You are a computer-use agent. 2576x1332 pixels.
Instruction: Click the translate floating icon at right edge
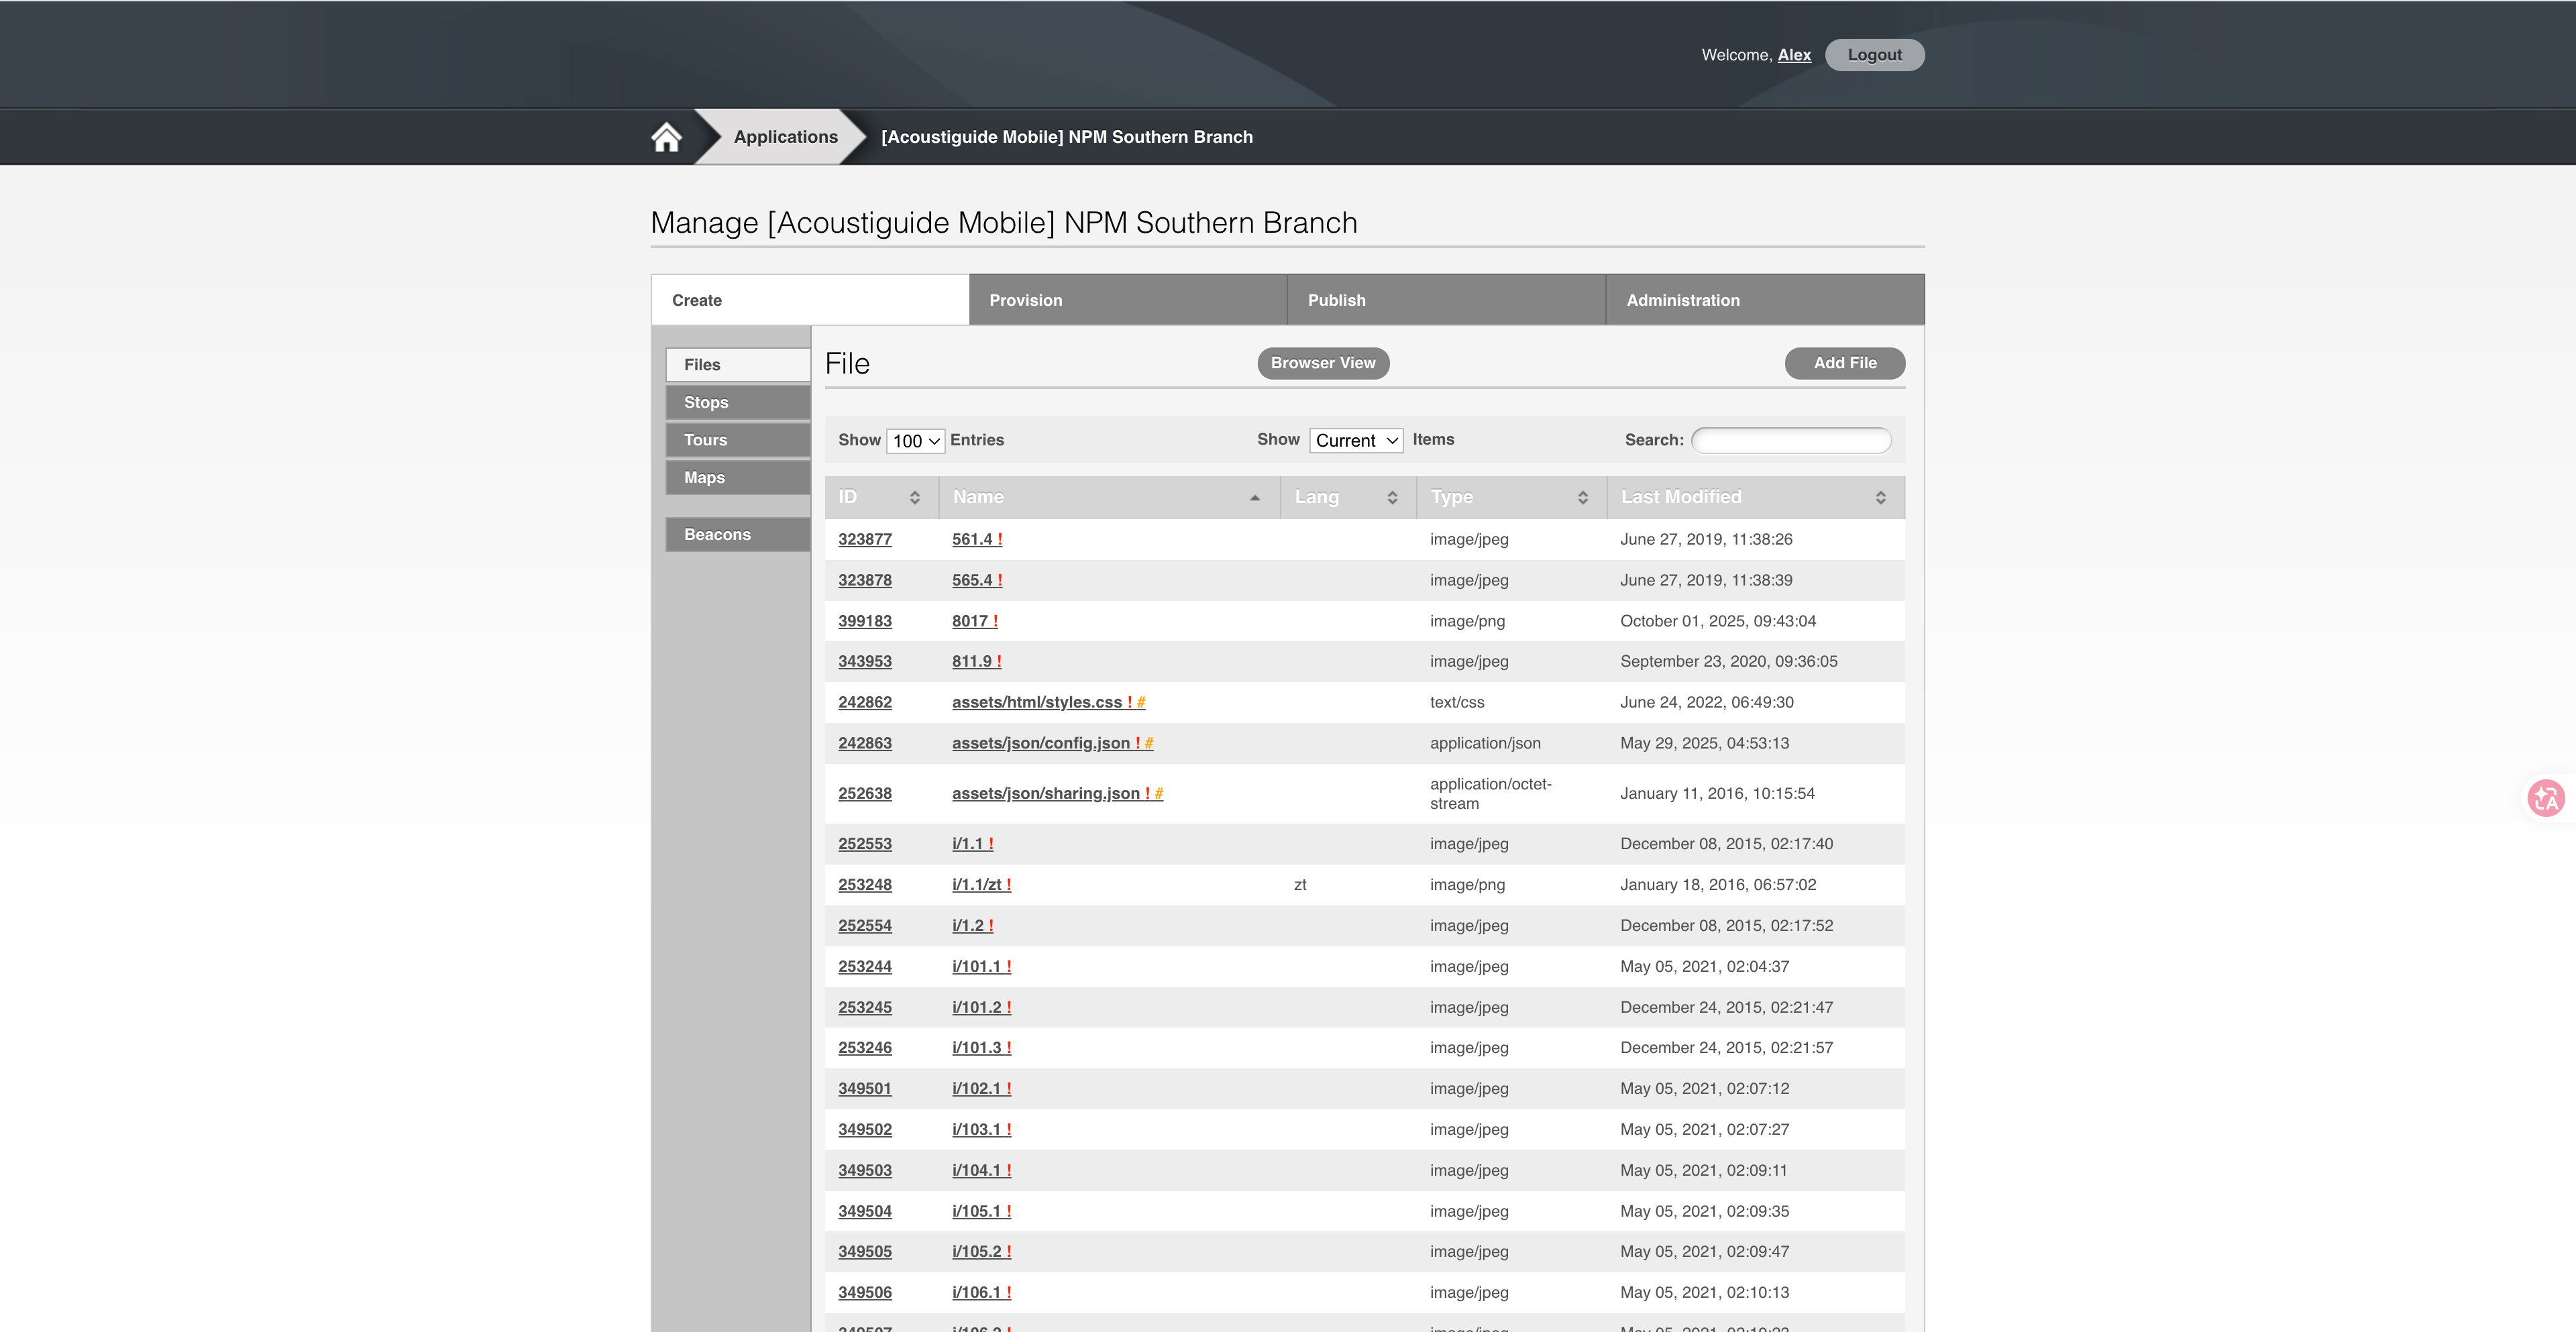2546,798
